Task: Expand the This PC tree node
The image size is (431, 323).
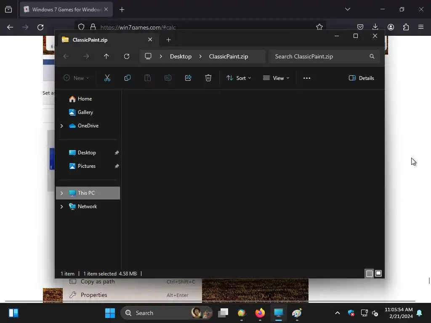Action: coord(61,193)
